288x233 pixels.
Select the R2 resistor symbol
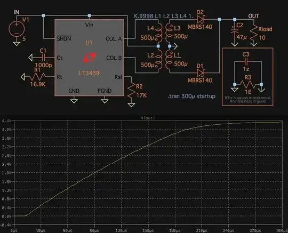[131, 90]
